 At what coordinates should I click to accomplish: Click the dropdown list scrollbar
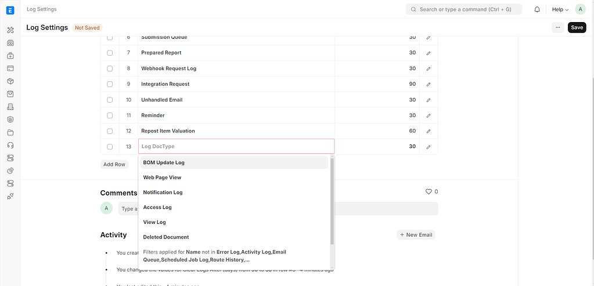point(332,200)
